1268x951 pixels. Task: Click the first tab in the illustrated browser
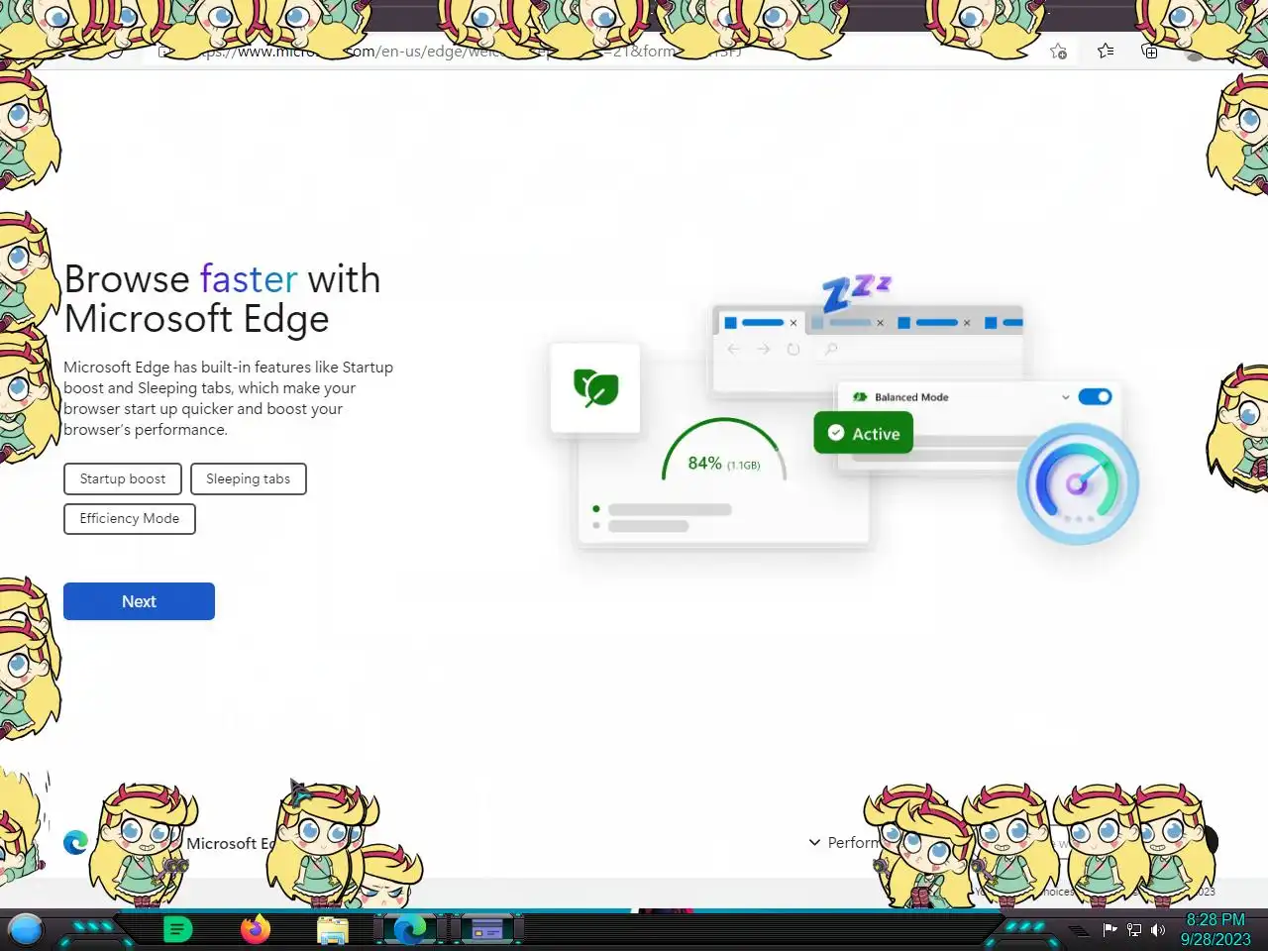pos(761,322)
